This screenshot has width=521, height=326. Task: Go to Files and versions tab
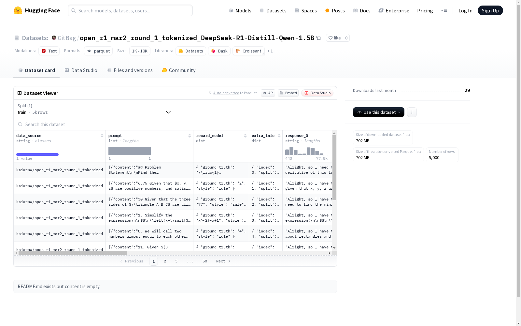(130, 70)
